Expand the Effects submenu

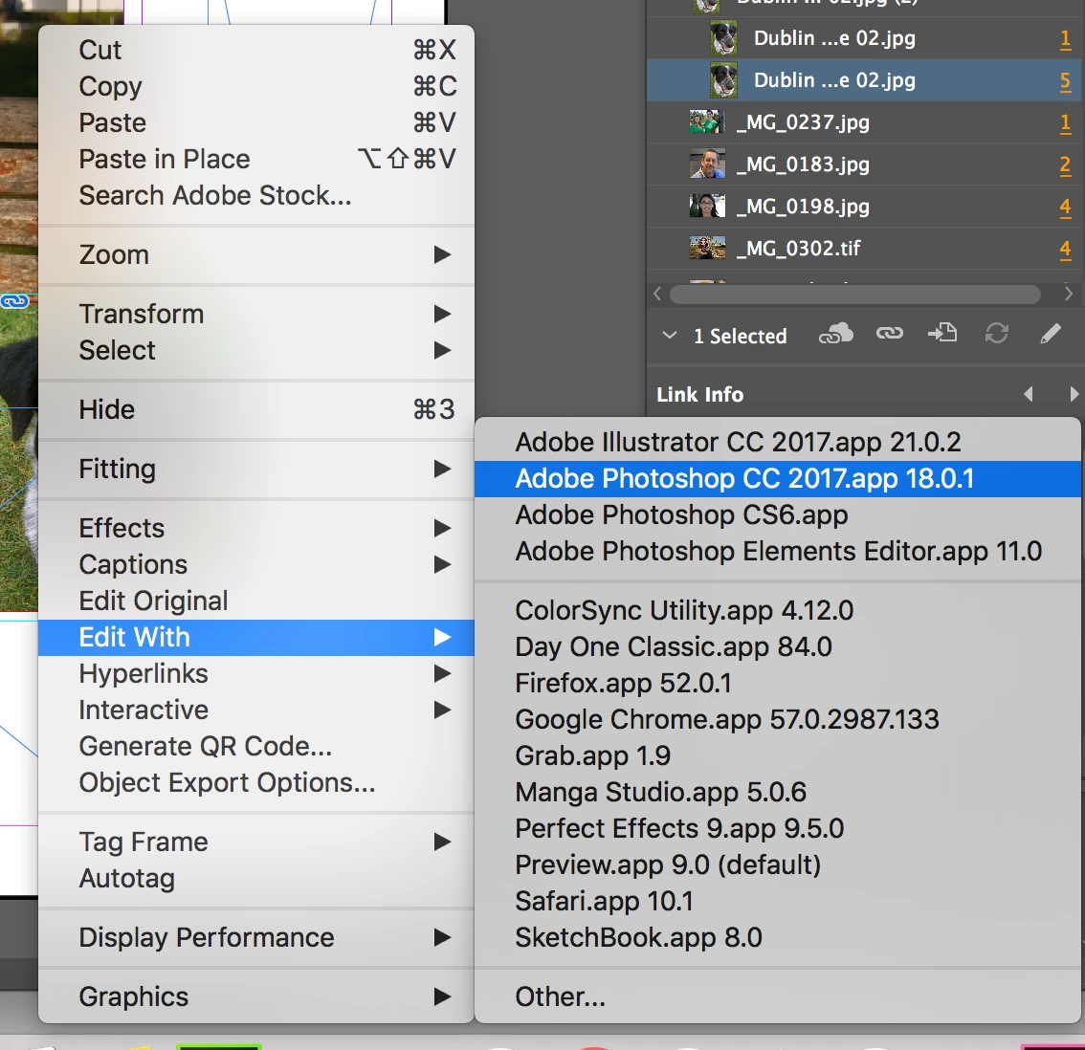256,529
